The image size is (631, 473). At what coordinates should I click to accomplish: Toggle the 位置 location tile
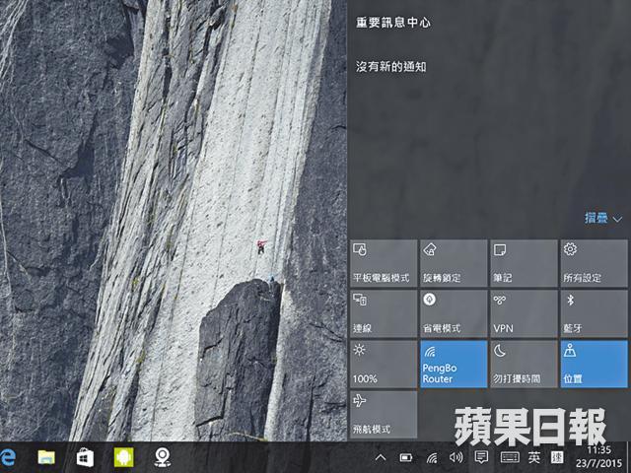click(594, 364)
